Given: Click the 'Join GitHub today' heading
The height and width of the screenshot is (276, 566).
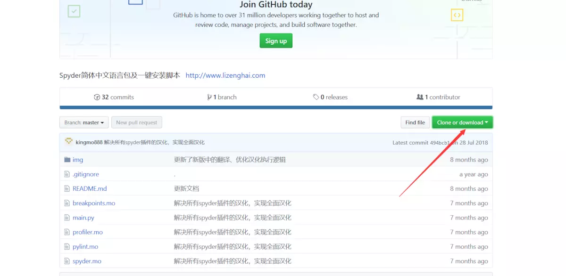Looking at the screenshot, I should (x=276, y=5).
